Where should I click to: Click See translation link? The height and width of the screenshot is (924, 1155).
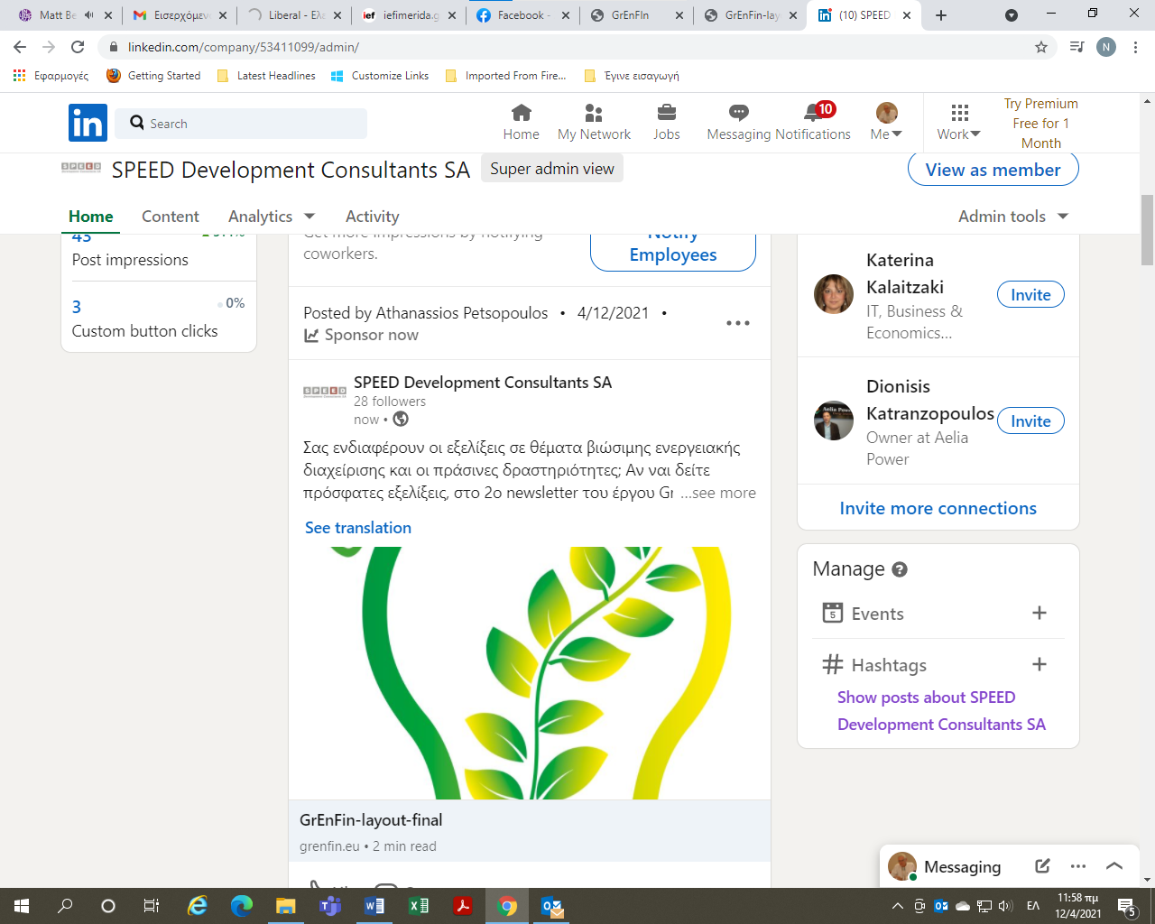point(358,528)
